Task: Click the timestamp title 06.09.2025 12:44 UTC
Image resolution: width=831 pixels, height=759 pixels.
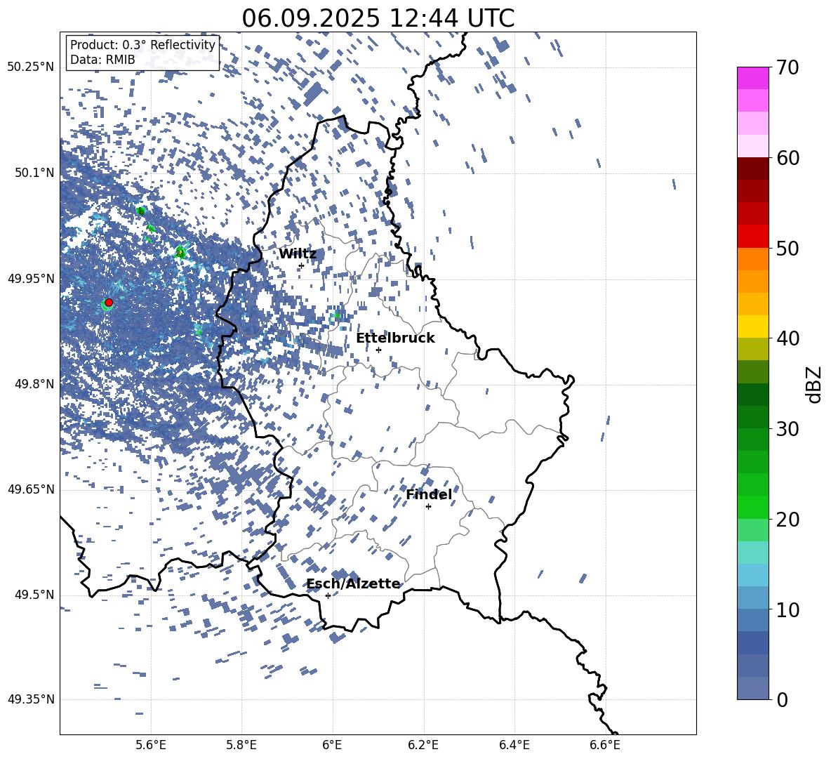Action: tap(378, 18)
